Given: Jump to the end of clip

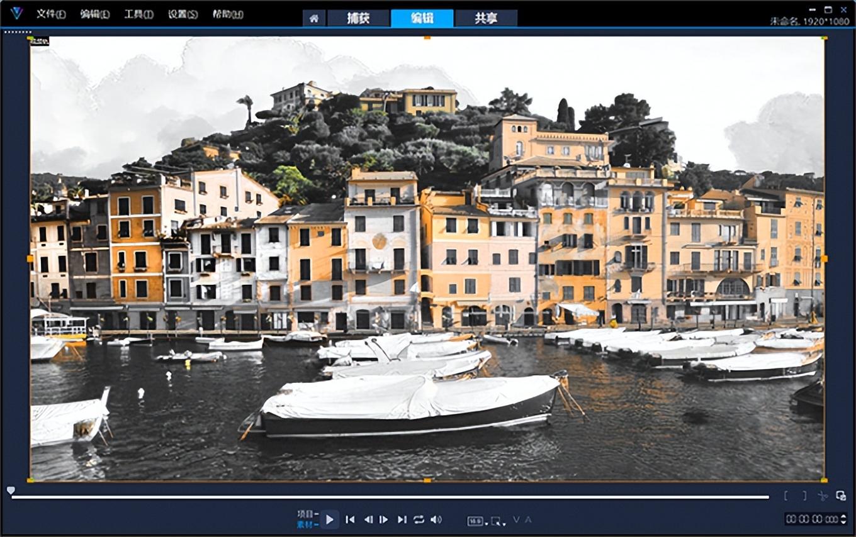Looking at the screenshot, I should pyautogui.click(x=402, y=519).
